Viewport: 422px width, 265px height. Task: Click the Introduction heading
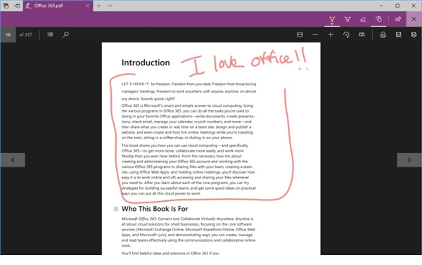pos(146,63)
